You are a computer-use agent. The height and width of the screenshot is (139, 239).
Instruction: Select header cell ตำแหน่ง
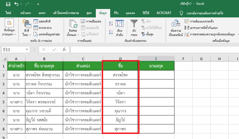click(83, 66)
